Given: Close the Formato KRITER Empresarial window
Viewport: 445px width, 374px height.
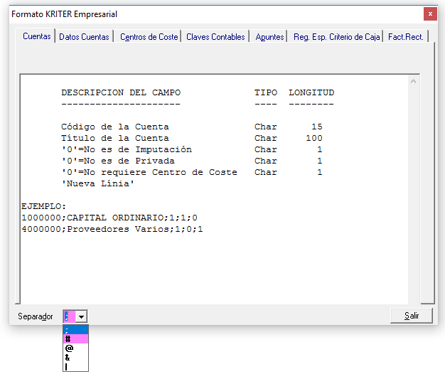Looking at the screenshot, I should [430, 14].
